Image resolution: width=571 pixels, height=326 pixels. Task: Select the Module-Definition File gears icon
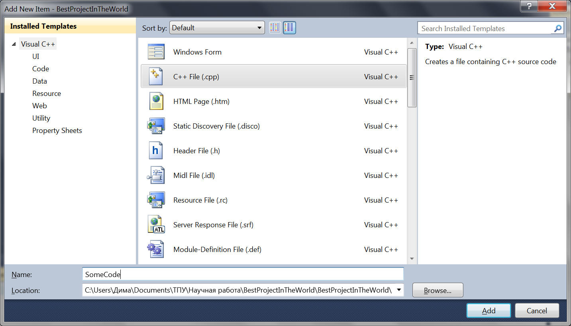156,250
